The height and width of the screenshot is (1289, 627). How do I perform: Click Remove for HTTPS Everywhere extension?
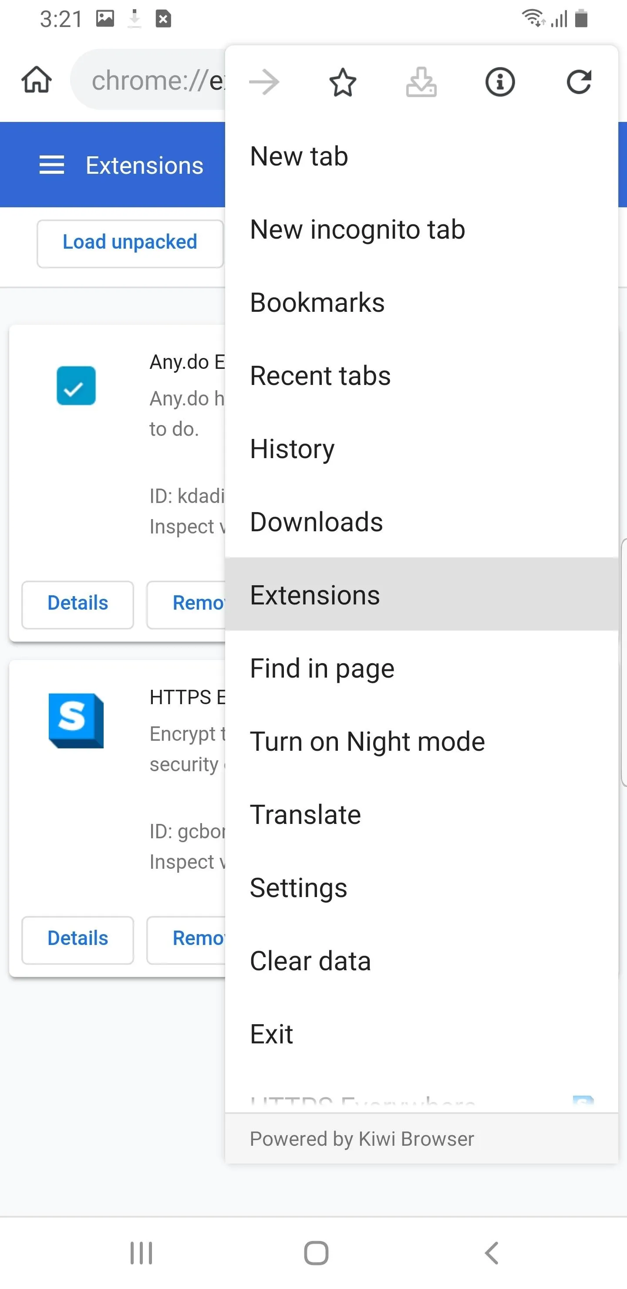click(186, 940)
